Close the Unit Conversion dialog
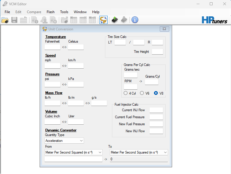The height and width of the screenshot is (174, 231). pos(165,29)
